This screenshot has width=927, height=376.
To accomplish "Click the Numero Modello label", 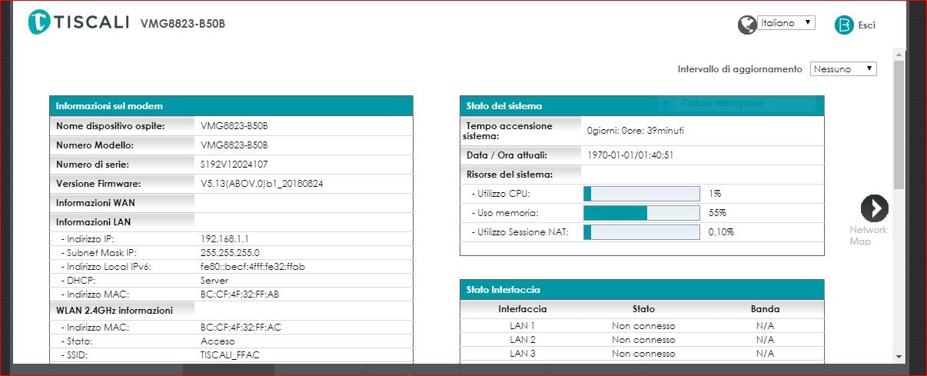I will [95, 145].
